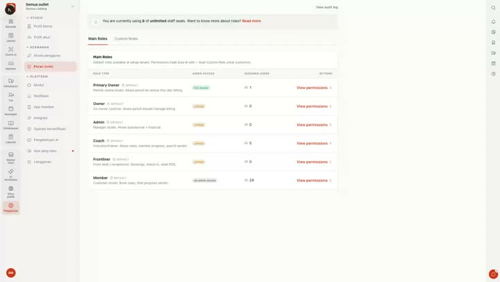500x282 pixels.
Task: Open the Check-in icon in sidebar
Action: click(11, 51)
